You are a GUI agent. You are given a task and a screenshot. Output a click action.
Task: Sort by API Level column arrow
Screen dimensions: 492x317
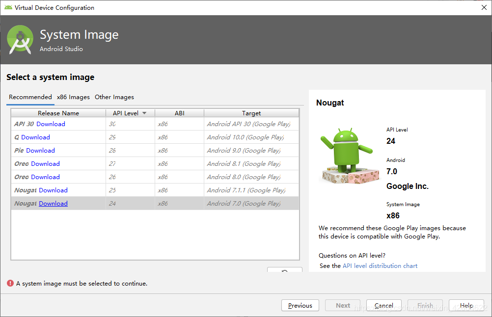144,113
